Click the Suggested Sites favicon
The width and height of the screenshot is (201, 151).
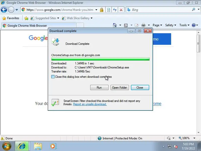coord(32,18)
